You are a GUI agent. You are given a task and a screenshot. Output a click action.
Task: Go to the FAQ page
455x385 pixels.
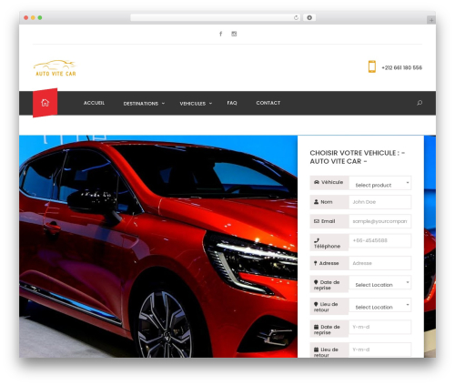coord(232,103)
